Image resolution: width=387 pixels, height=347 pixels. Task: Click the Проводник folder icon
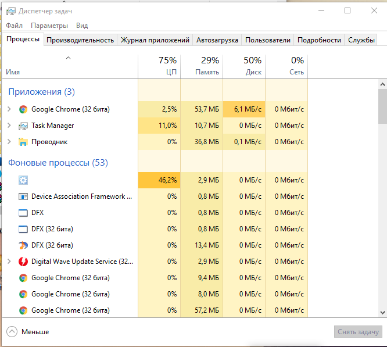point(23,142)
